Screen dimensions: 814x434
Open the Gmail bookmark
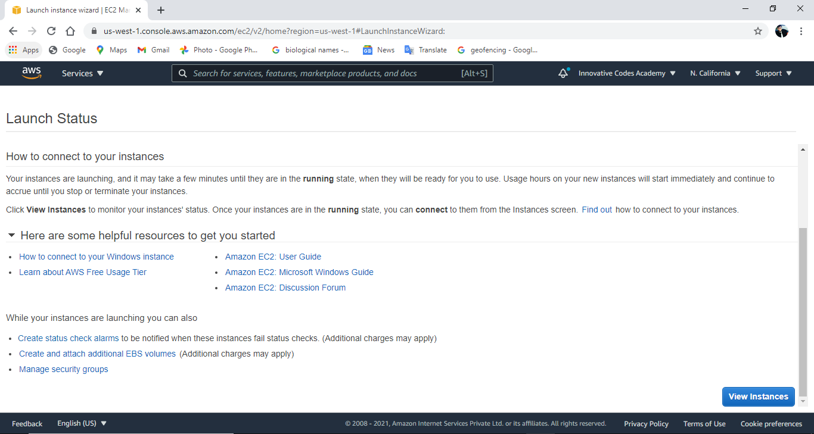pyautogui.click(x=153, y=50)
